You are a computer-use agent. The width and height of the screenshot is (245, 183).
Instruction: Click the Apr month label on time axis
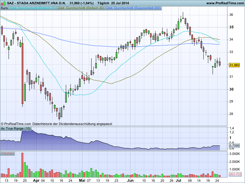(36, 181)
